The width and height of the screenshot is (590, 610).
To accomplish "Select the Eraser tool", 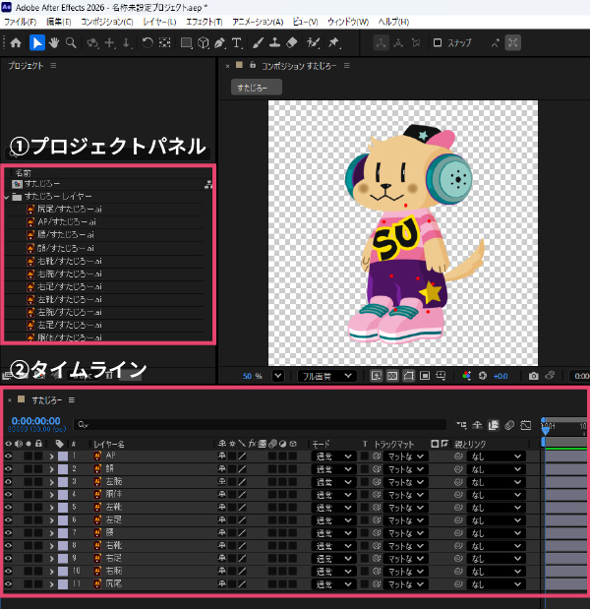I will pos(292,42).
